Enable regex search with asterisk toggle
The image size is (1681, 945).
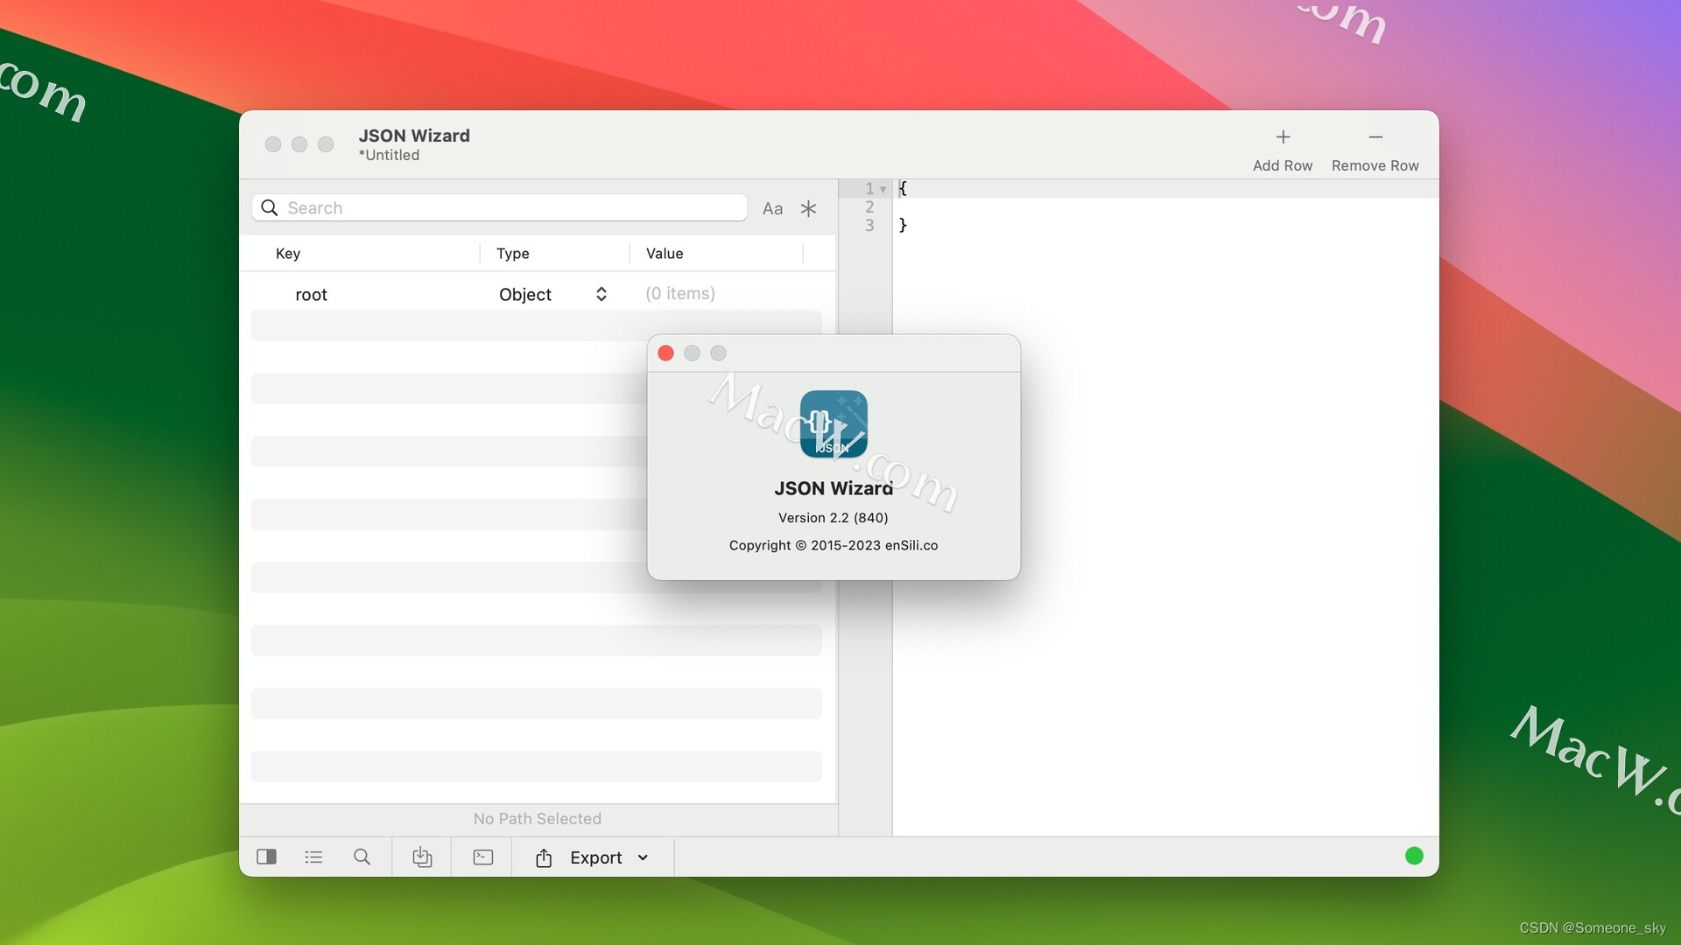[x=808, y=207]
